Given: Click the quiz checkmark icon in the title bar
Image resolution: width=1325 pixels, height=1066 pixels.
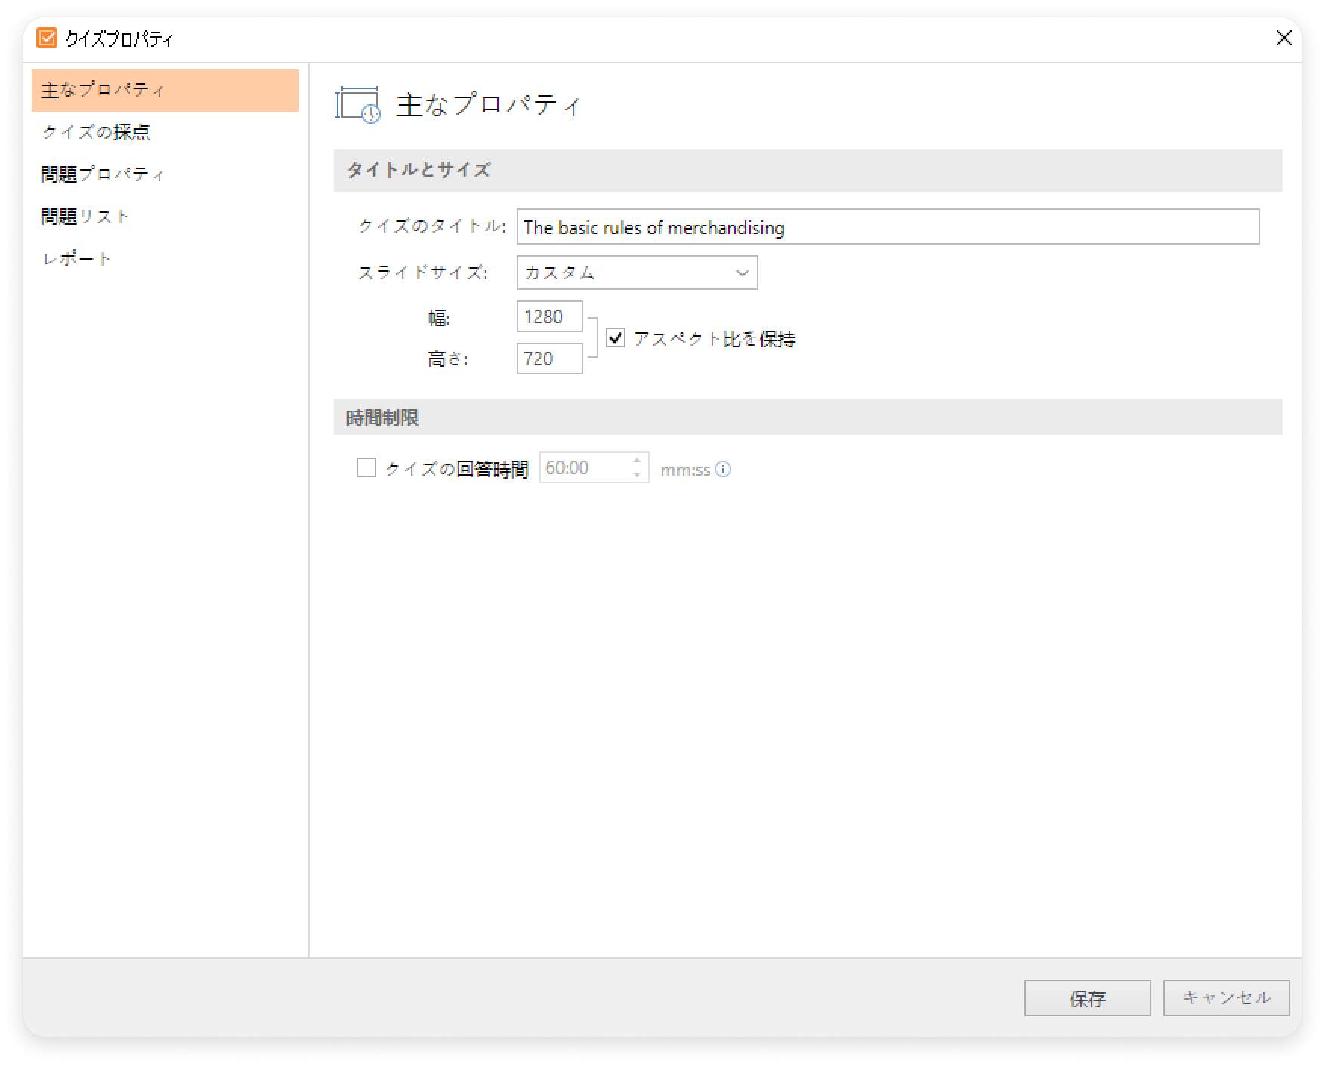Looking at the screenshot, I should [48, 37].
